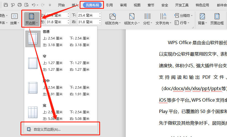Switch to the 审阅 review tab
The height and width of the screenshot is (137, 227).
(x=124, y=5)
